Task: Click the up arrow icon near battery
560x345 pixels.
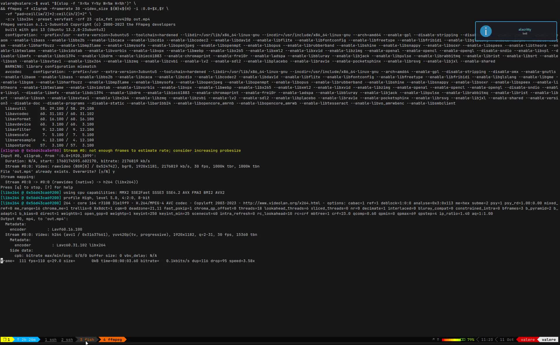Action: [x=438, y=339]
